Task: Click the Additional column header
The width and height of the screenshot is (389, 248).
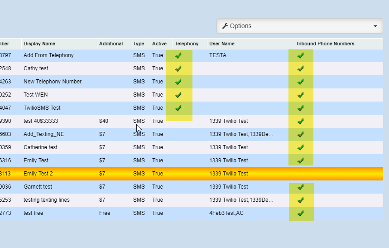Action: click(x=111, y=44)
